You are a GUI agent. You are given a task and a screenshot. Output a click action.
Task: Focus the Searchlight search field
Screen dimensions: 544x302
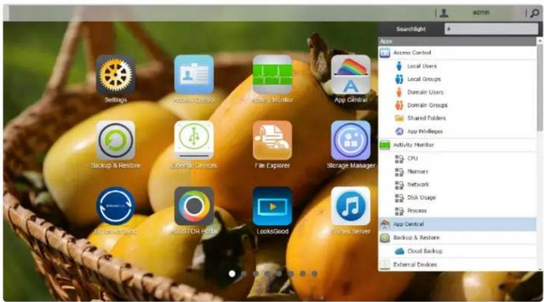click(491, 29)
